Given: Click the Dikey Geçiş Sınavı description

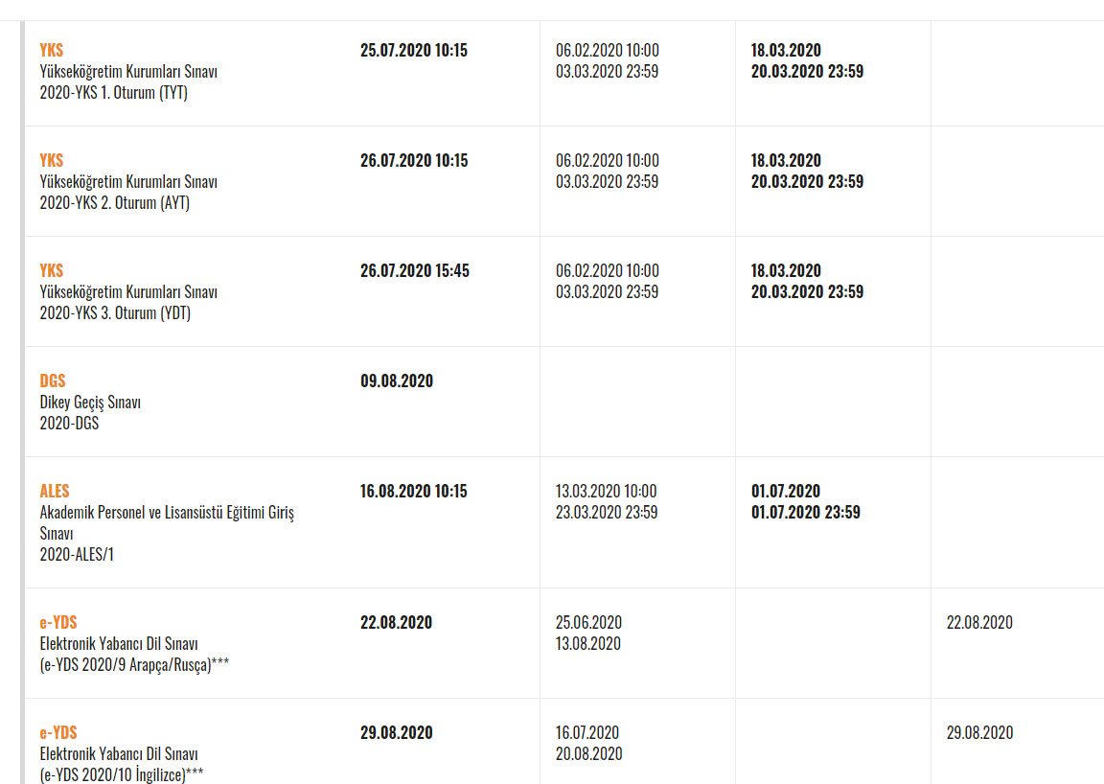Looking at the screenshot, I should [x=90, y=403].
